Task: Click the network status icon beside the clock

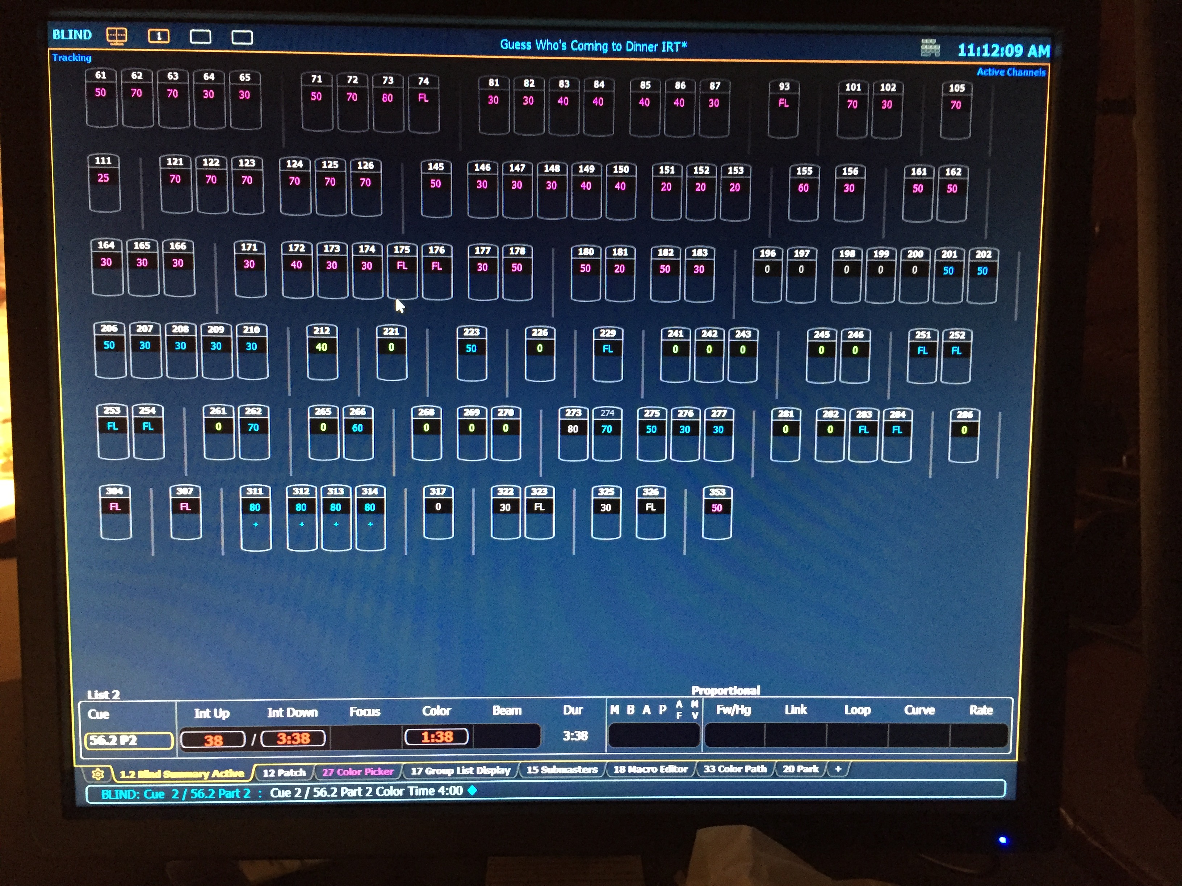Action: (x=930, y=47)
